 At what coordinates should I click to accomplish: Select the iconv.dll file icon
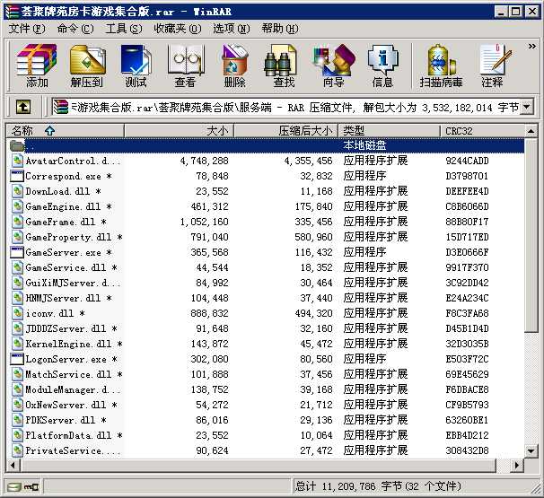click(17, 313)
